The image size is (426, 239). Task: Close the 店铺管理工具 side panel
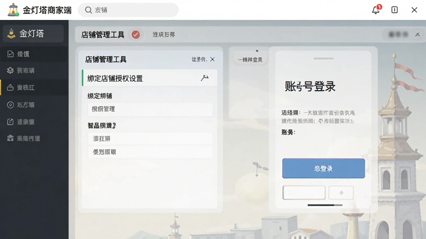(213, 59)
